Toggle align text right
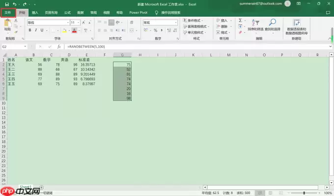 pos(111,30)
